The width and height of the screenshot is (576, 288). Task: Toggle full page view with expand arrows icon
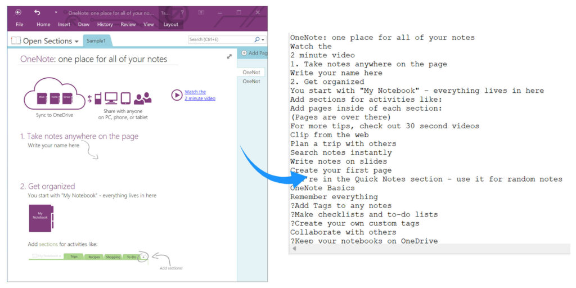[229, 56]
